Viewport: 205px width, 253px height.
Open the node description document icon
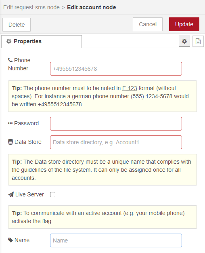198,41
